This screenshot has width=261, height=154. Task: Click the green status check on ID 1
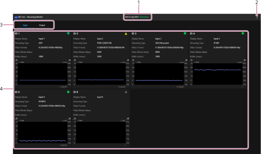[x=68, y=33]
